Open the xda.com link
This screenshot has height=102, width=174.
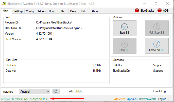pos(119,99)
